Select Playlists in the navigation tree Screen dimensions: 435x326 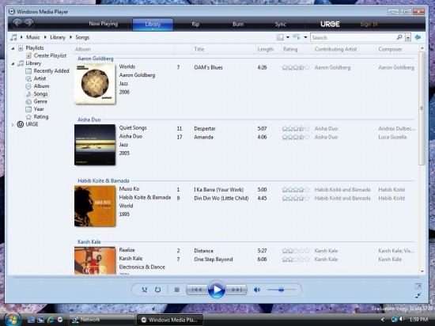pos(34,48)
